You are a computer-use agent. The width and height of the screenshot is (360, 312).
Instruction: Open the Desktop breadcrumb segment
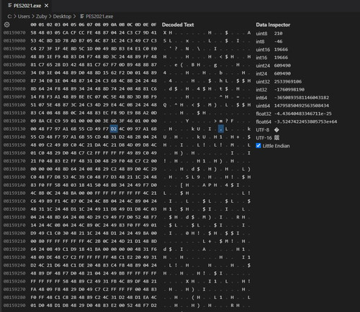point(62,17)
